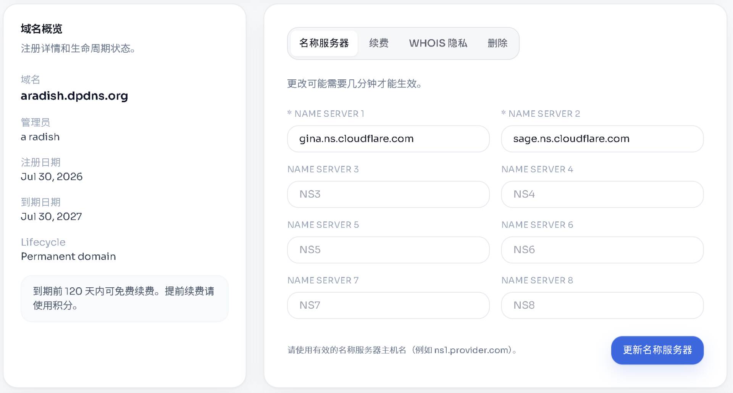733x393 pixels.
Task: Click the admin name a radish
Action: [x=40, y=137]
